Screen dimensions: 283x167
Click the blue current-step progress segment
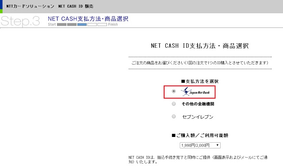click(x=82, y=25)
